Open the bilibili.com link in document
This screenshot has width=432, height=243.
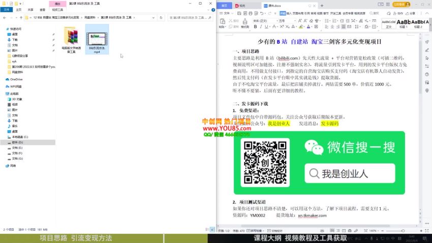pyautogui.click(x=288, y=58)
